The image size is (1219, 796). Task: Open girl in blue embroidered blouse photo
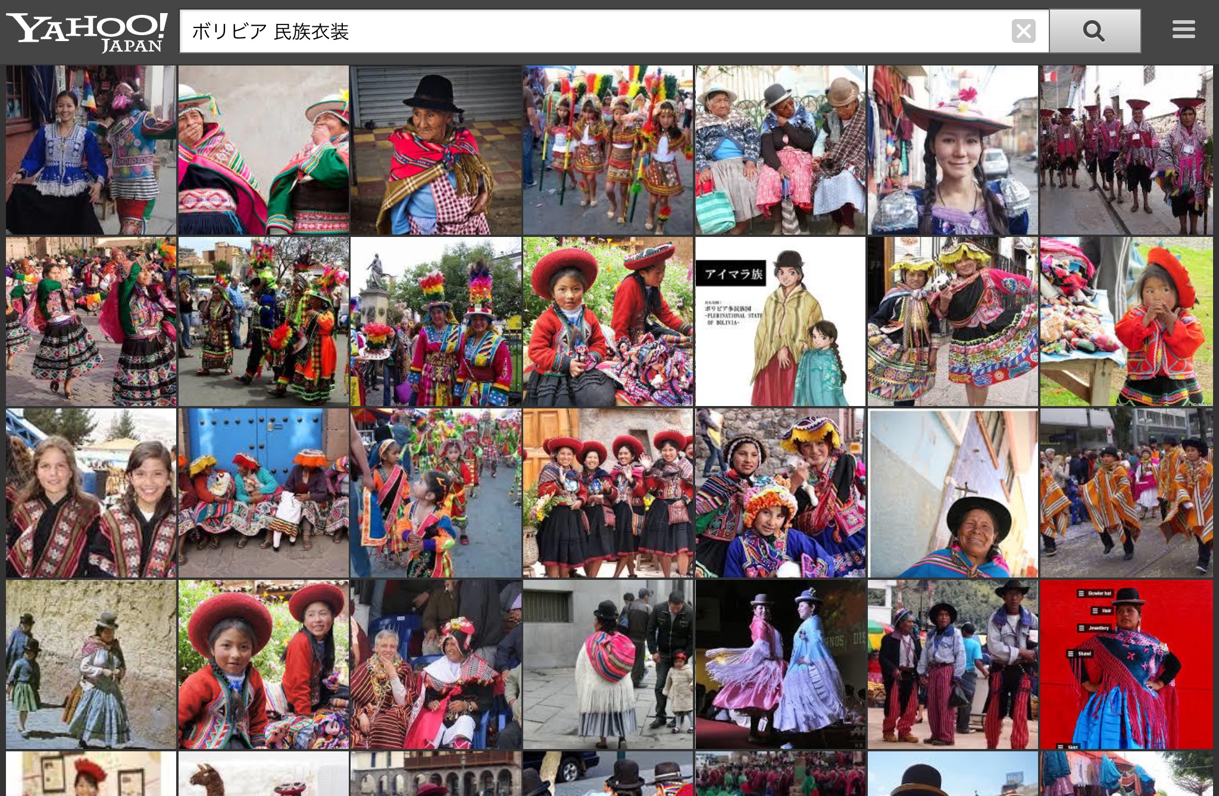pyautogui.click(x=91, y=150)
